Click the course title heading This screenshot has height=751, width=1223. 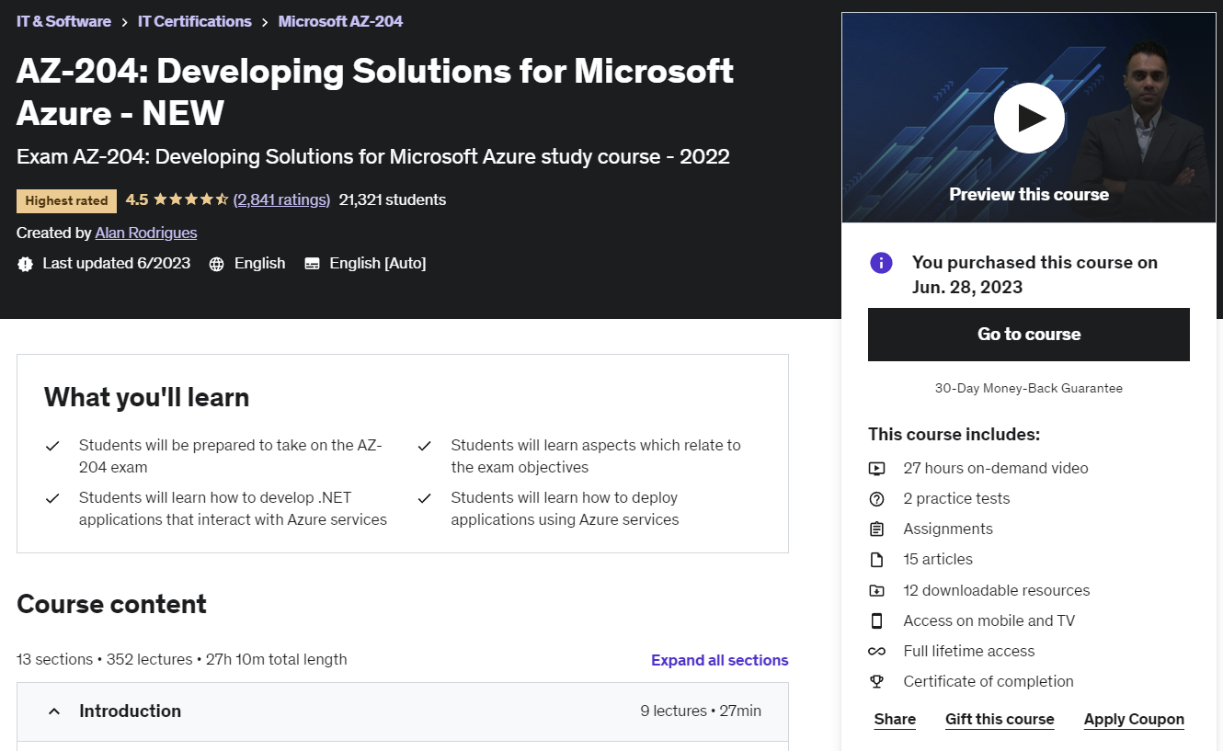[x=375, y=92]
